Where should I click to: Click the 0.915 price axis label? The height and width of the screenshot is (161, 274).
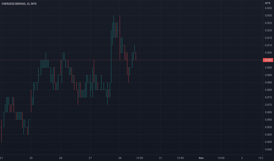coord(268,38)
